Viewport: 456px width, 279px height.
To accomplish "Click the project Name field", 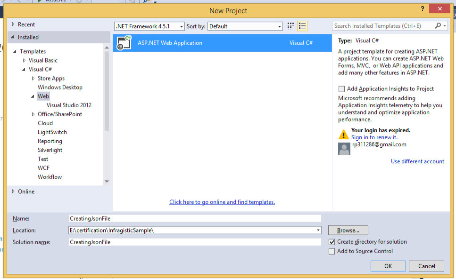I will click(x=195, y=218).
